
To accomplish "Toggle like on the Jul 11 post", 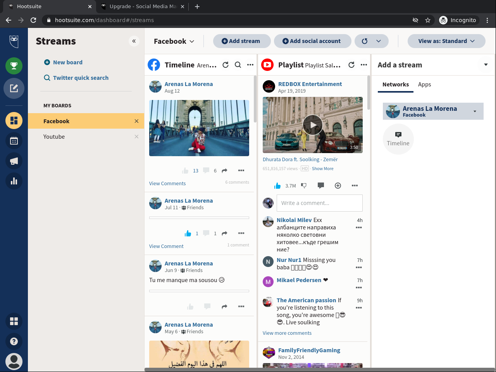I will point(188,233).
